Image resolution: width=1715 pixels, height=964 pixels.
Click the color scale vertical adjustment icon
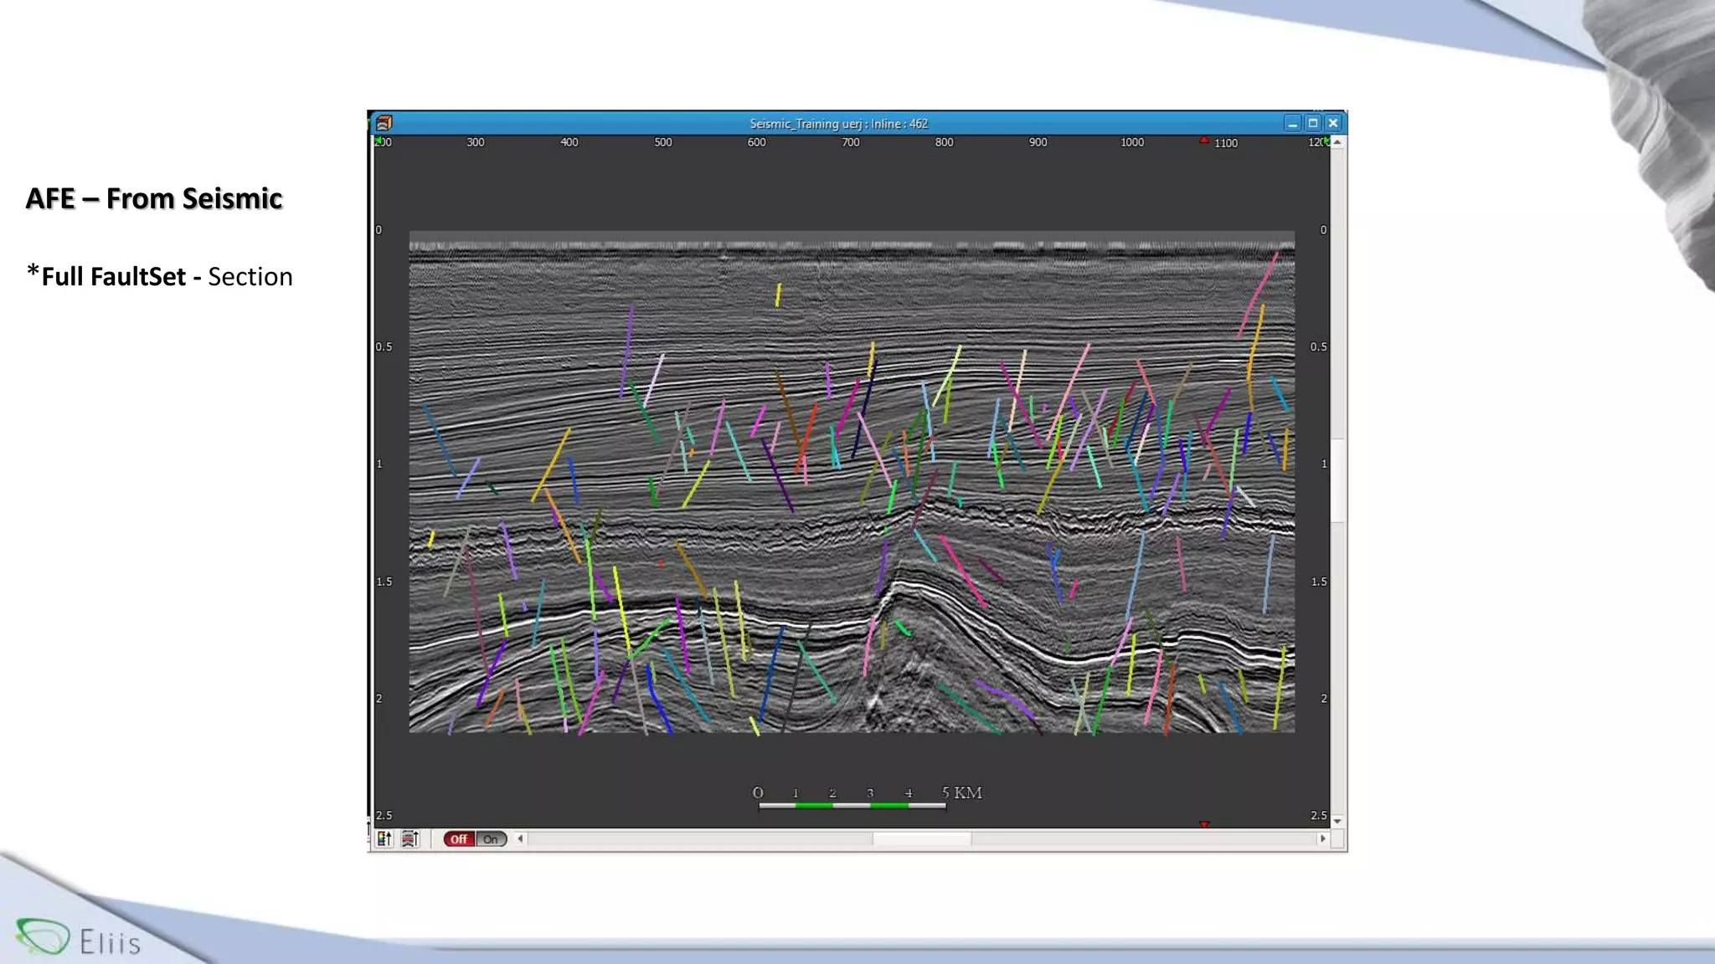[x=384, y=838]
